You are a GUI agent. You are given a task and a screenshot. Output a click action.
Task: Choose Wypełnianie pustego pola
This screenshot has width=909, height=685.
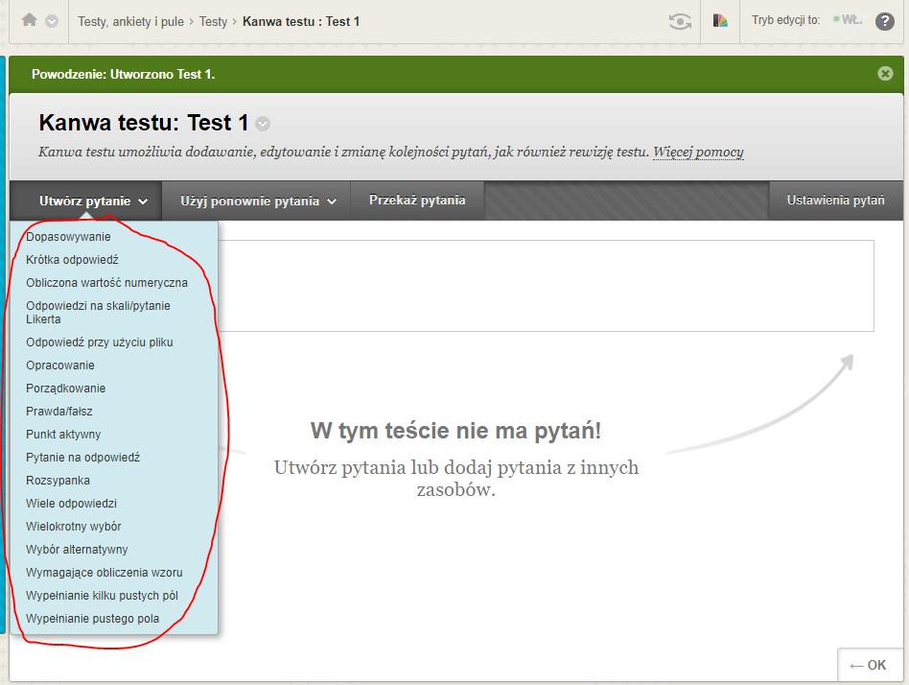tap(92, 619)
